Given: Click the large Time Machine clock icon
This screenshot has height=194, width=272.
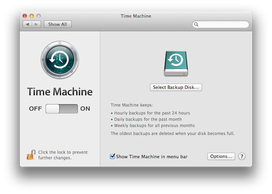Looking at the screenshot, I should pos(60,60).
